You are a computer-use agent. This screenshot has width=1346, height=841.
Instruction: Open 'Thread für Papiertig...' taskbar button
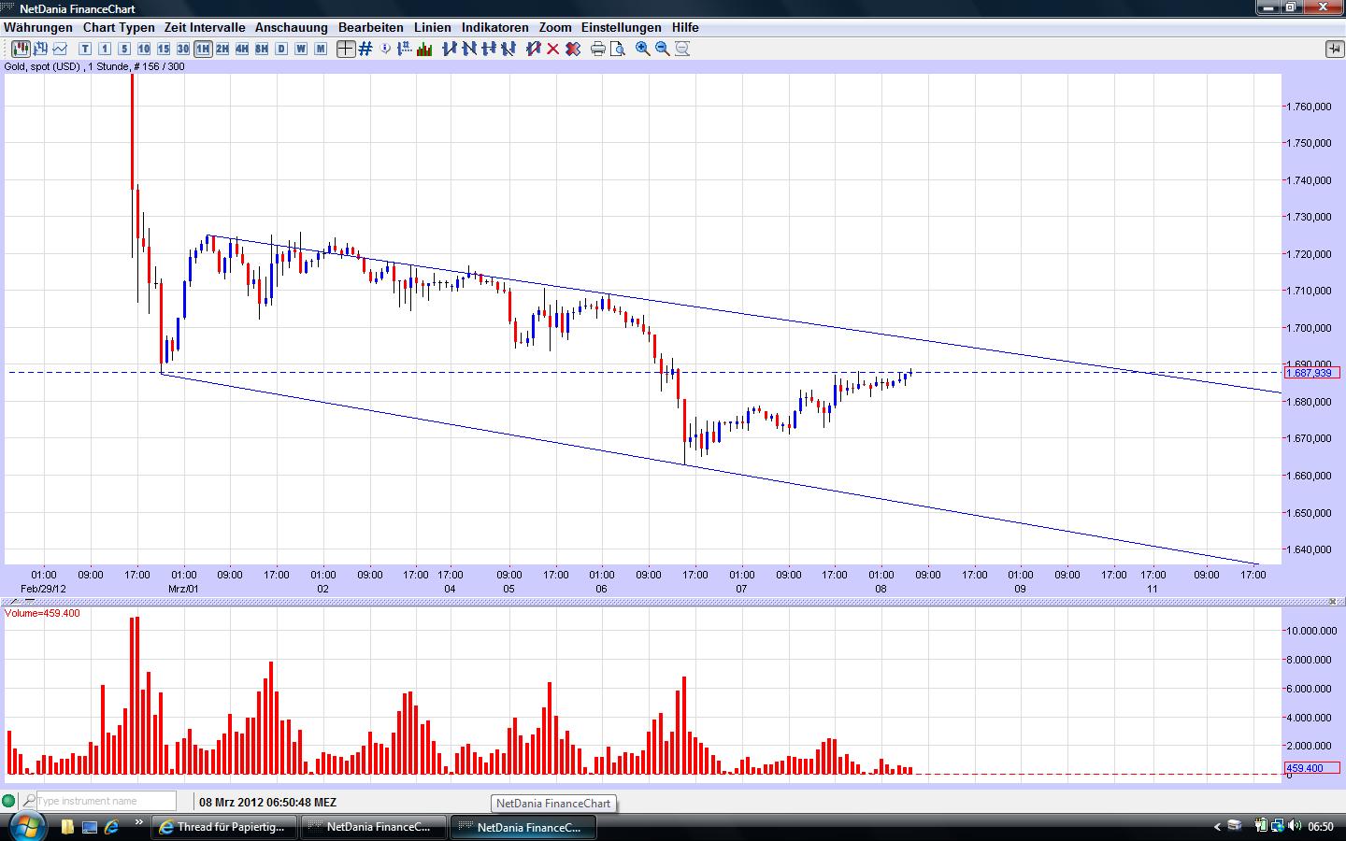point(224,827)
